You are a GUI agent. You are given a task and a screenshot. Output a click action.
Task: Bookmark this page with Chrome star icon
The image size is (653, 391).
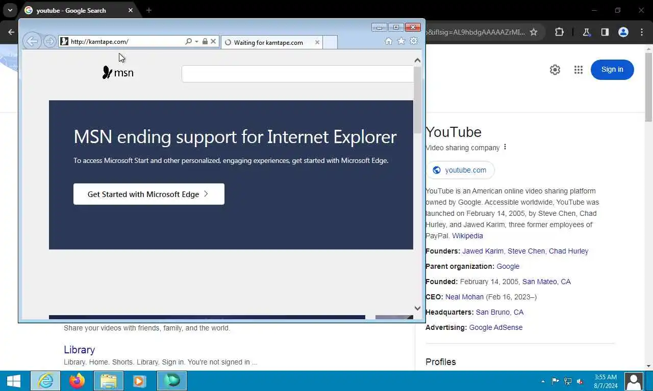pos(534,32)
